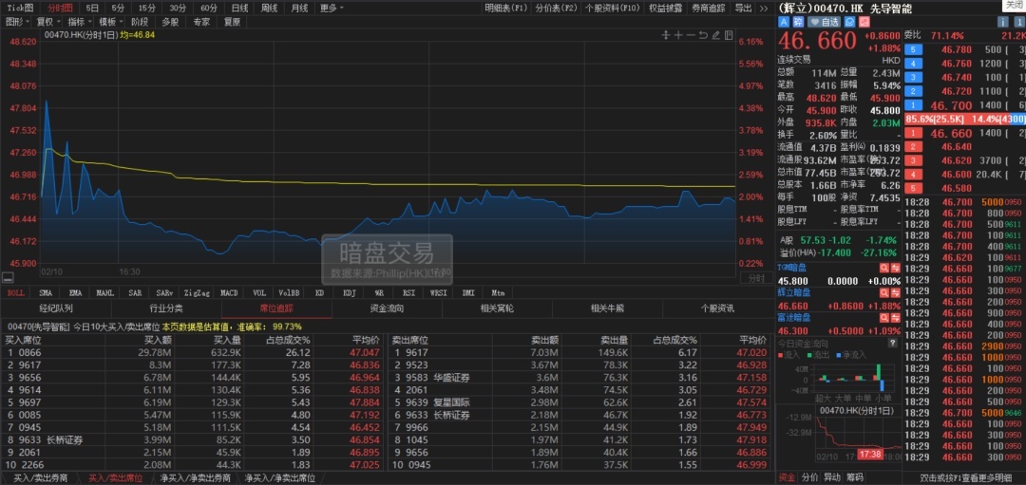Expand the 指标 dropdown menu
The height and width of the screenshot is (485, 1026).
78,21
